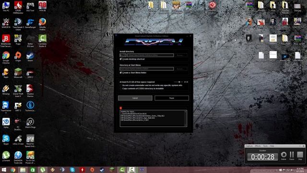Enable Do not create uninstaller option

pos(120,86)
